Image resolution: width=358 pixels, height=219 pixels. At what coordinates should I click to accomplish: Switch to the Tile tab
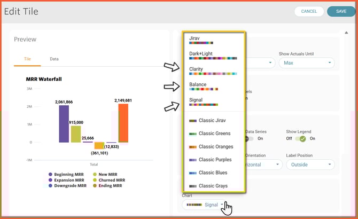(27, 59)
